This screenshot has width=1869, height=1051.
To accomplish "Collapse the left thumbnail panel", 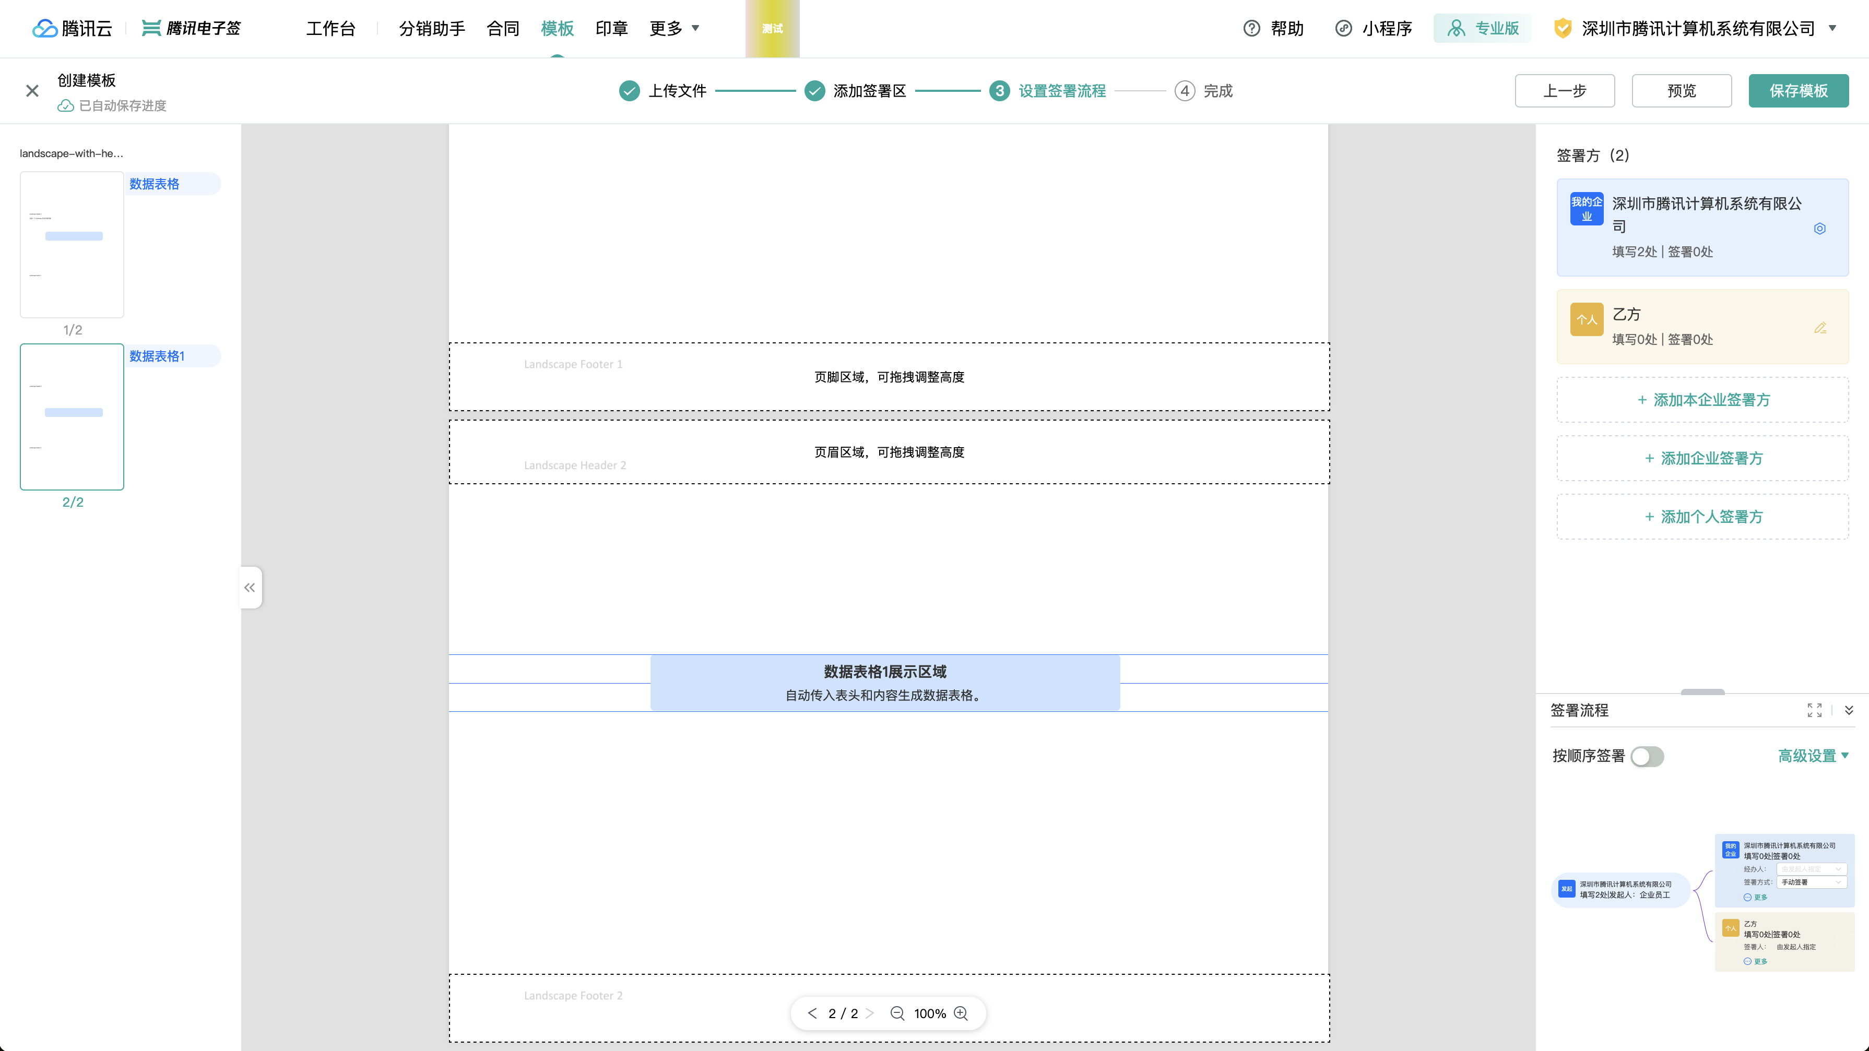I will point(250,588).
